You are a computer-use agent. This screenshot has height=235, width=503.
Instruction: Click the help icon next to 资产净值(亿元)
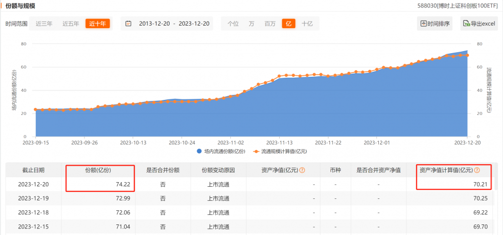(x=302, y=170)
